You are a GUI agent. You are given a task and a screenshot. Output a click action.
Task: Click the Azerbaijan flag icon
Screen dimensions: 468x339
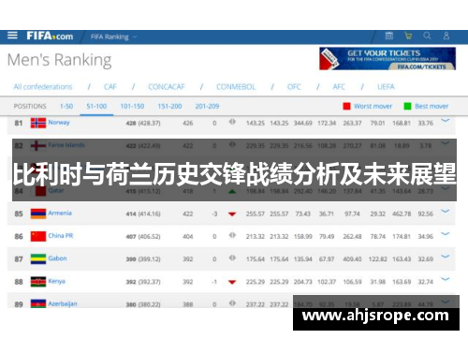[38, 303]
